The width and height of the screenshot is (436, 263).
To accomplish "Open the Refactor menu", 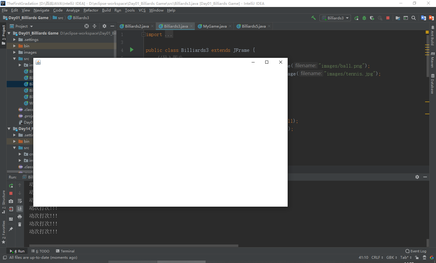I will point(91,10).
